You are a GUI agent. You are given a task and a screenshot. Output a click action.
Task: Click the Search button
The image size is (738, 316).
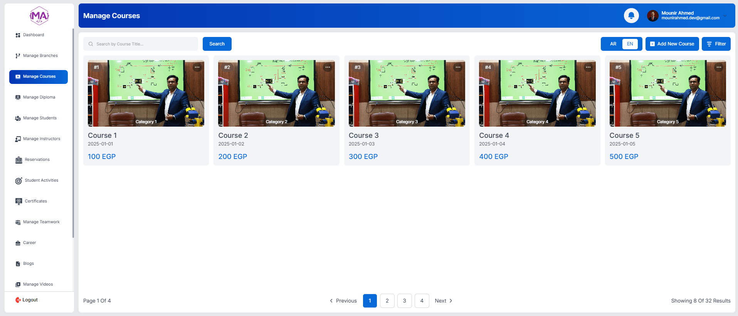point(217,44)
